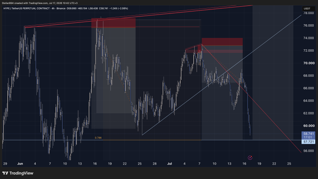Click the 72.000 price axis label
318x179 pixels.
point(309,51)
